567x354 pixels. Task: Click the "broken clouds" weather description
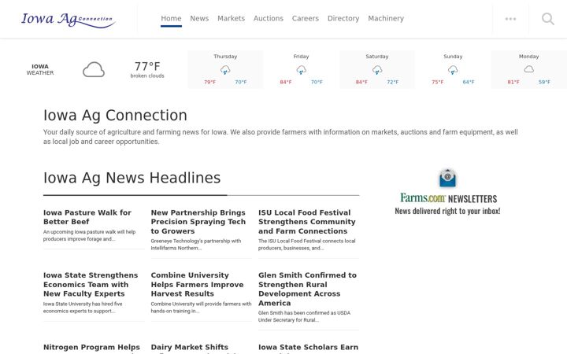click(147, 76)
